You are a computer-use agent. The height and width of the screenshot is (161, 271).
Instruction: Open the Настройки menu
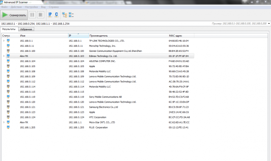pos(32,7)
